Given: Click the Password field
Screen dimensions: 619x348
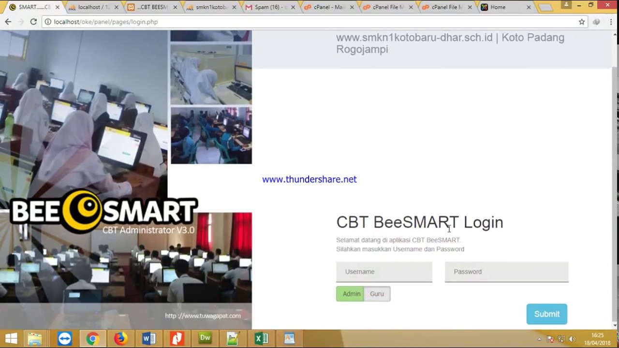Looking at the screenshot, I should click(506, 272).
